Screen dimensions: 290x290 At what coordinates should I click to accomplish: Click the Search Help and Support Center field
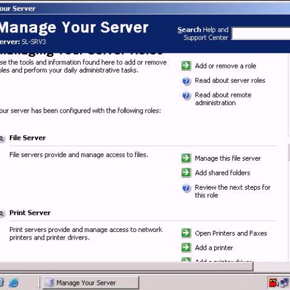(x=261, y=34)
